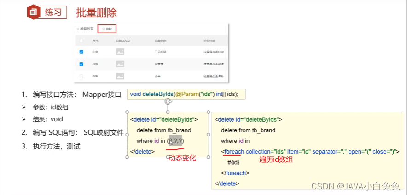Click the closing </foreach> tag
Screen dimensions: 407x195
235,173
